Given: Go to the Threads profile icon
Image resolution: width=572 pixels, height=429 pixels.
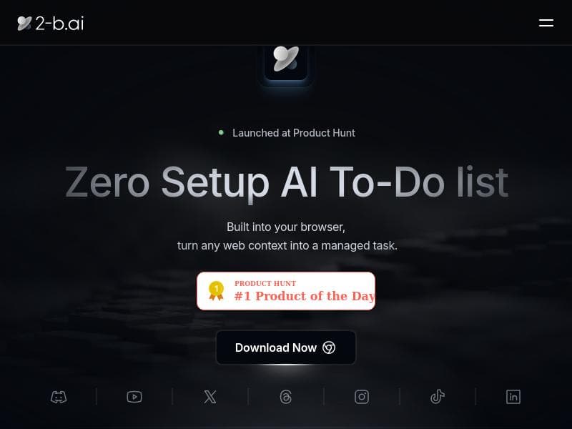Looking at the screenshot, I should [x=285, y=397].
